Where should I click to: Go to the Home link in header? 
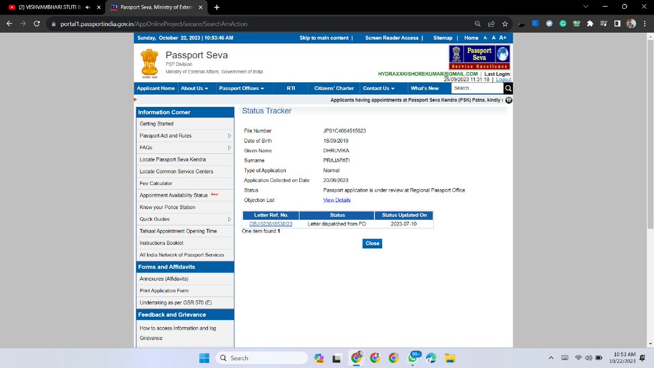click(471, 38)
